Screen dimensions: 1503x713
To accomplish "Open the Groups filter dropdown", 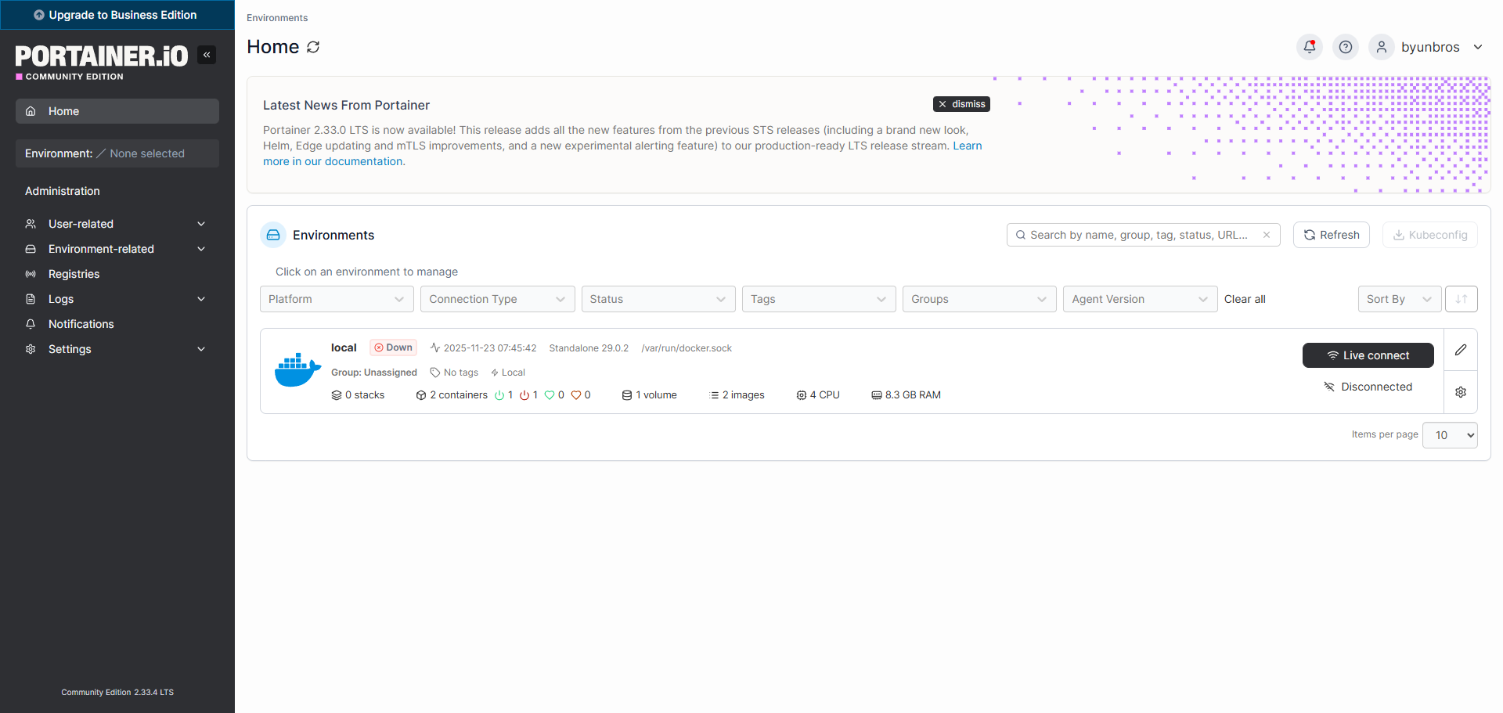I will pyautogui.click(x=979, y=299).
